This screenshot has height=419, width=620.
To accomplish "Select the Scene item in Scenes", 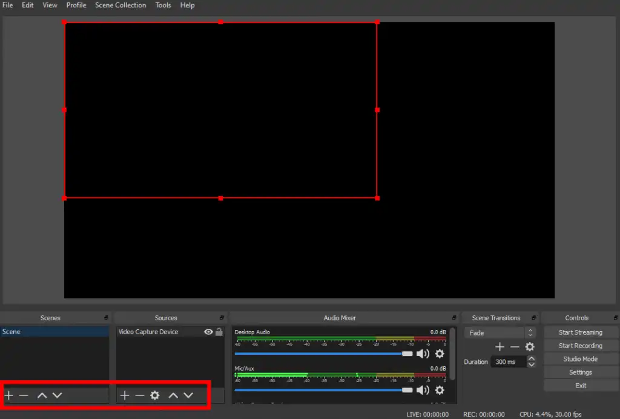I will point(54,332).
